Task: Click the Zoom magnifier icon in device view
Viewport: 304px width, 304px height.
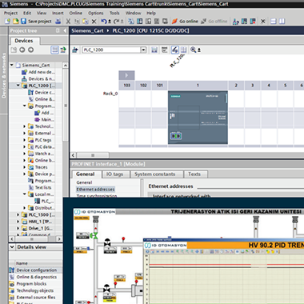Action: (193, 50)
